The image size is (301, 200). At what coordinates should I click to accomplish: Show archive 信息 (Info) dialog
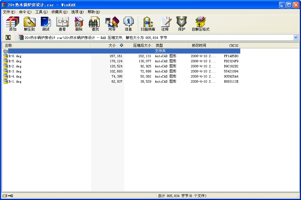click(x=128, y=24)
